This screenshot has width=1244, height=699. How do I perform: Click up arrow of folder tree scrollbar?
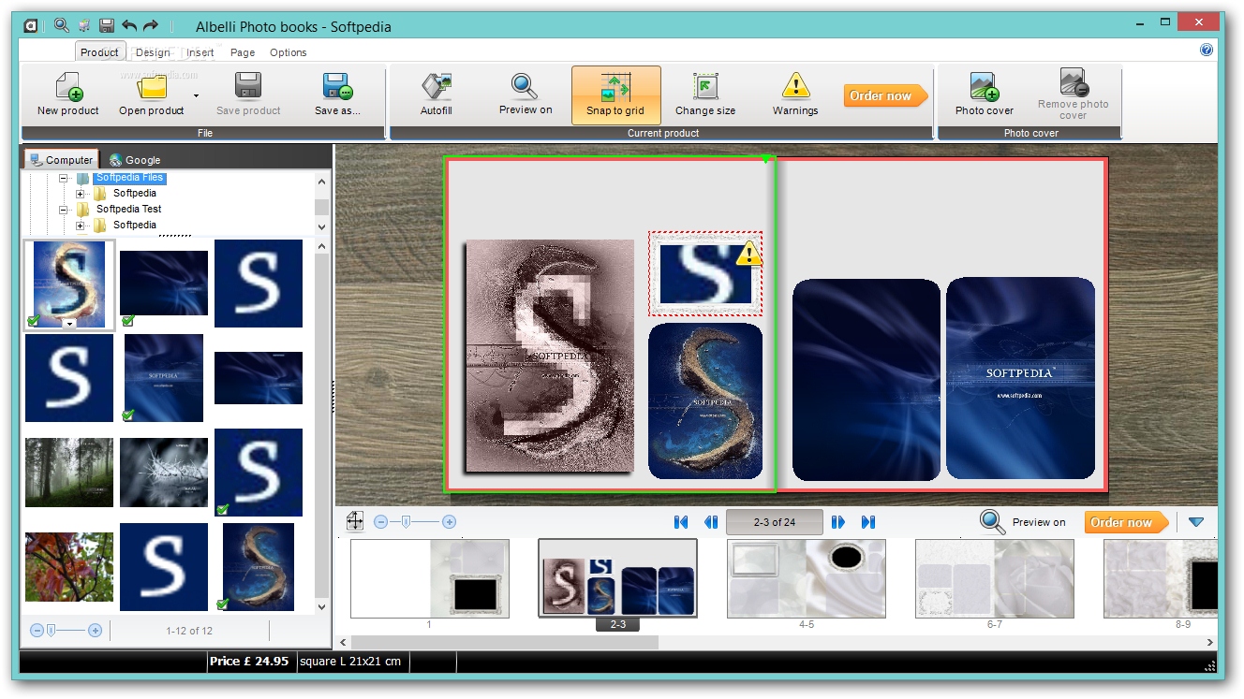322,182
